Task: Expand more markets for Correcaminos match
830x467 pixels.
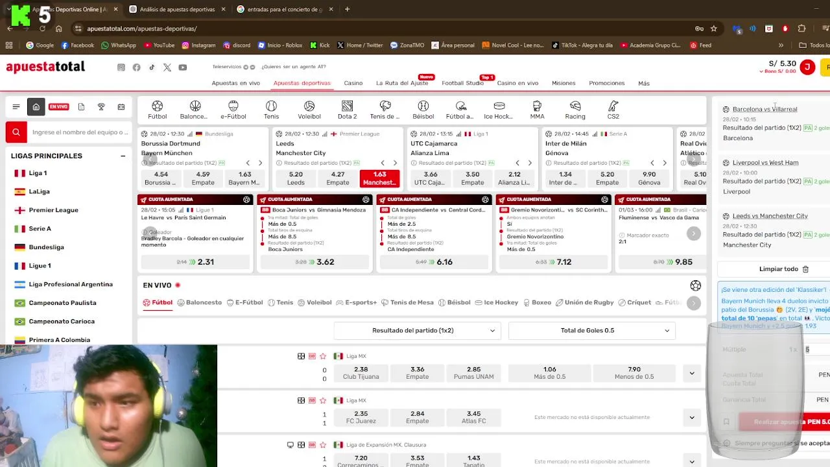Action: click(692, 461)
